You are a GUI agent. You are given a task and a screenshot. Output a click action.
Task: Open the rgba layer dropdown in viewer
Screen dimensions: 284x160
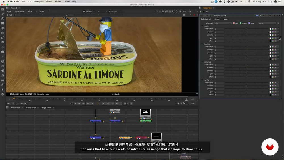click(x=10, y=11)
